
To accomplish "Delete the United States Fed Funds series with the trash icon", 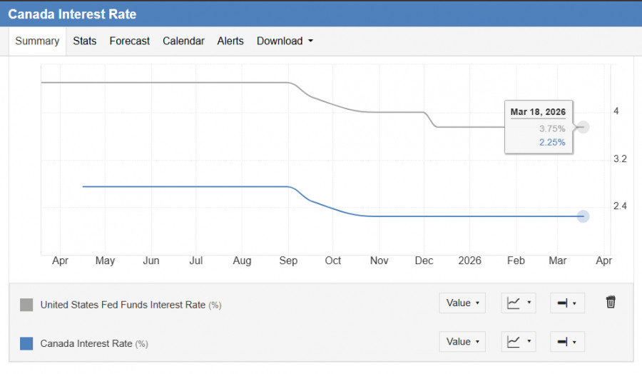I will 611,302.
